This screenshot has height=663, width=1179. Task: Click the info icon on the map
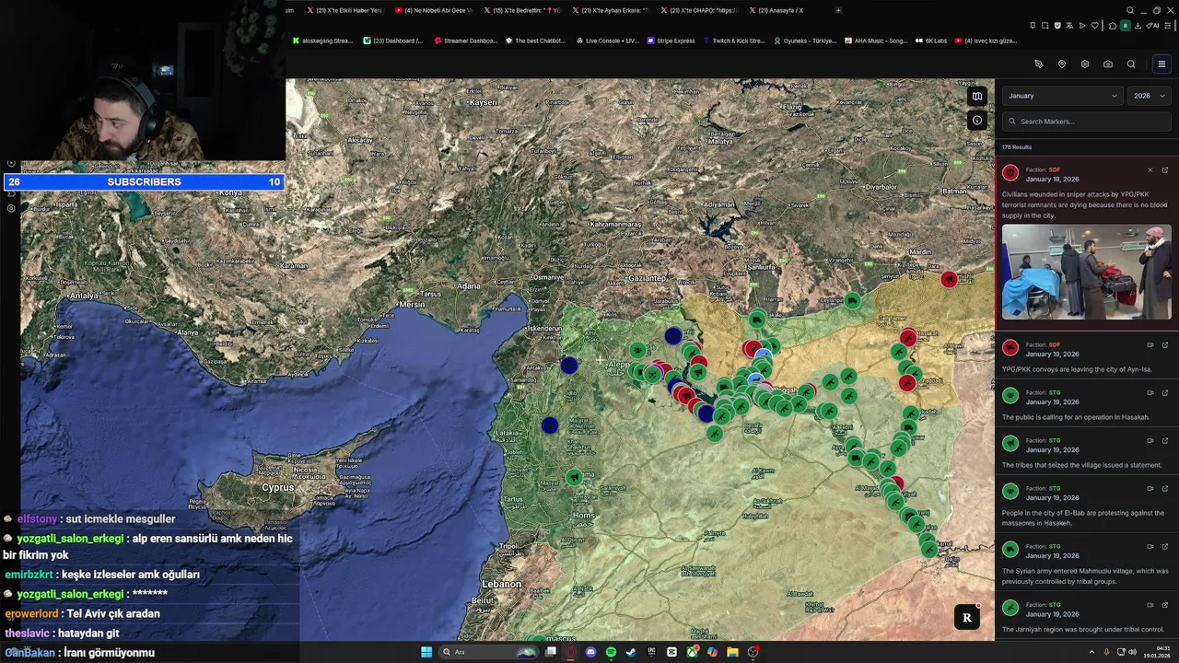(x=977, y=120)
